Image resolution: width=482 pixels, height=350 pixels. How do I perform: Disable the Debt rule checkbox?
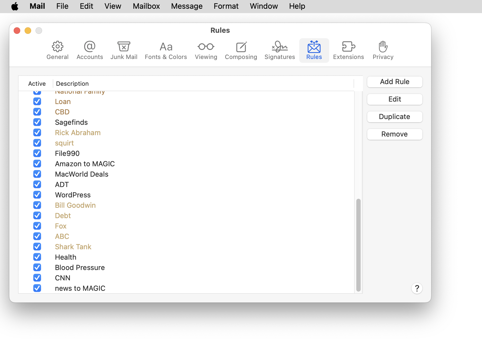tap(37, 216)
